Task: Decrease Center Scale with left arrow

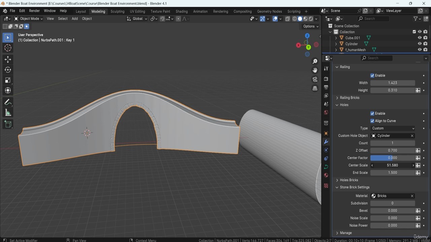Action: click(372, 165)
